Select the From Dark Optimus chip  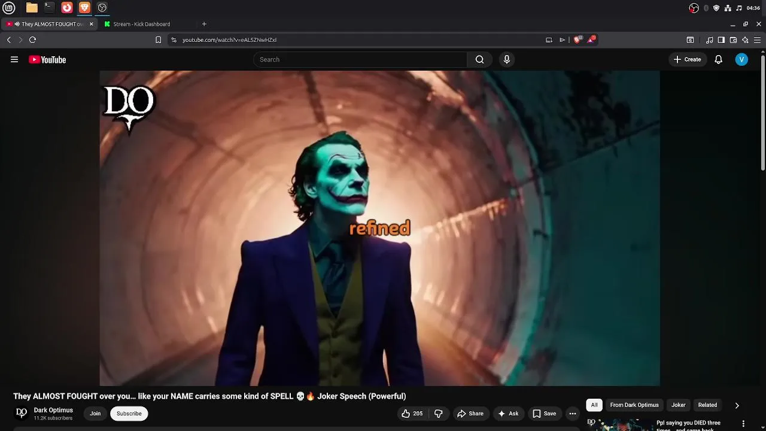(634, 405)
